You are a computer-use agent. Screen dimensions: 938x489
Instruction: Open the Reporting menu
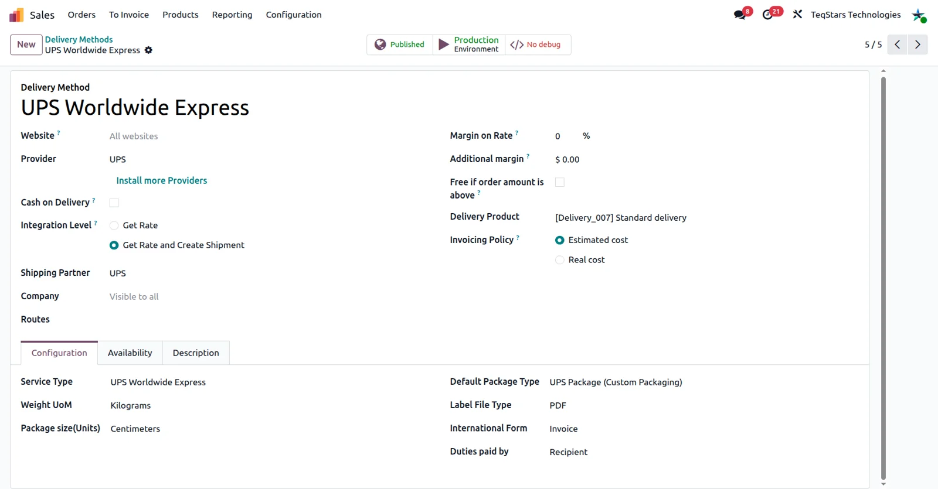coord(232,15)
